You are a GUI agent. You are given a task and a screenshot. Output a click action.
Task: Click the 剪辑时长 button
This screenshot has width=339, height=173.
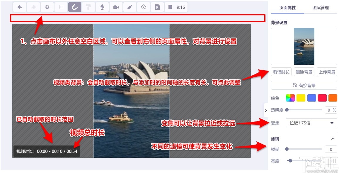281,71
